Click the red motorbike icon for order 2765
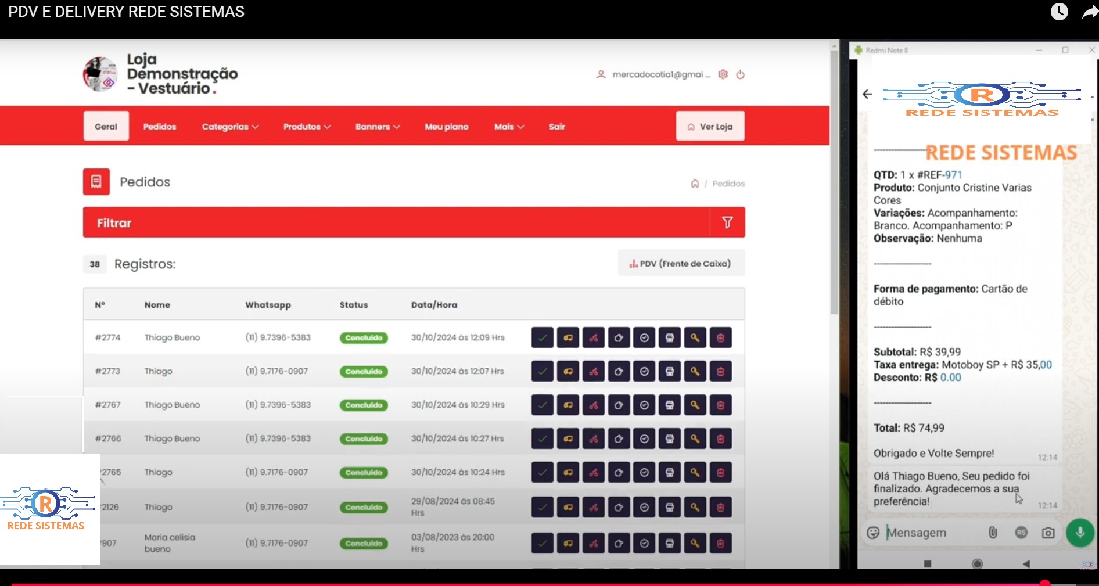 click(593, 472)
